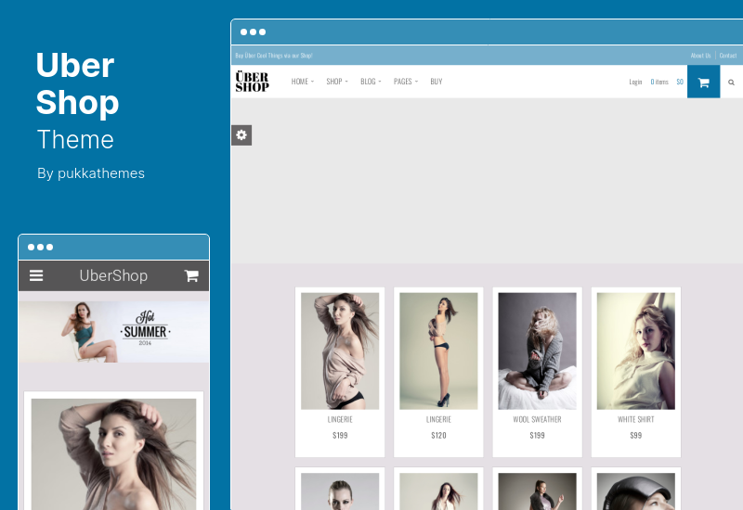Open the hamburger menu in mobile preview
743x510 pixels.
pos(36,275)
